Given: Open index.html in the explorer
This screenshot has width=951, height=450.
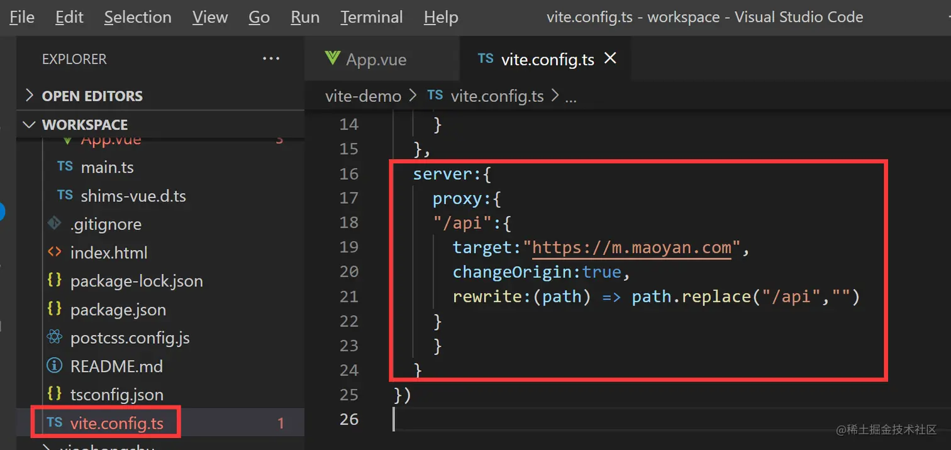Looking at the screenshot, I should tap(109, 253).
